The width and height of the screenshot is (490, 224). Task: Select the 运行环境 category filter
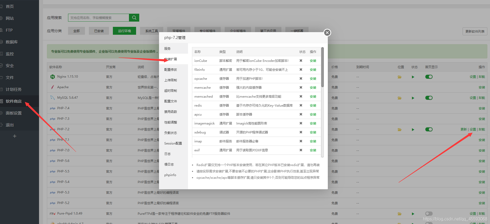(124, 31)
